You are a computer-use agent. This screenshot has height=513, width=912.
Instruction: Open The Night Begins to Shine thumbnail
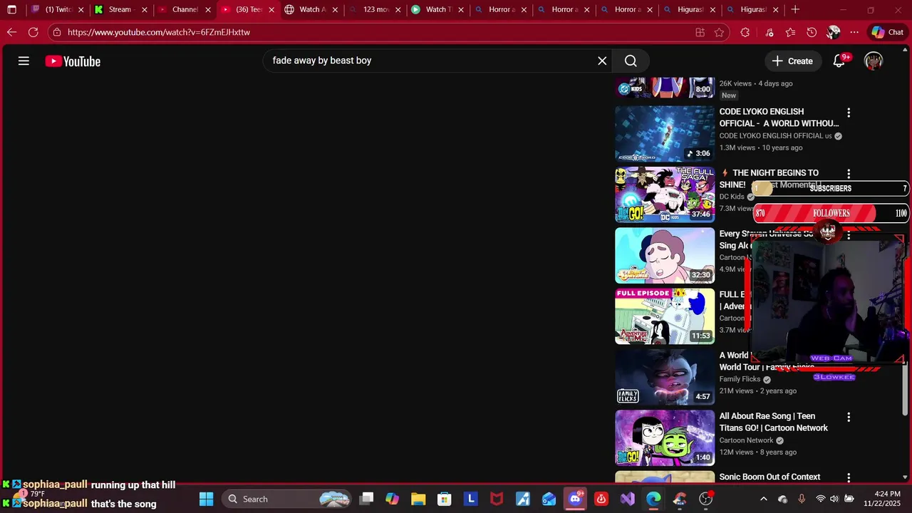(x=665, y=195)
